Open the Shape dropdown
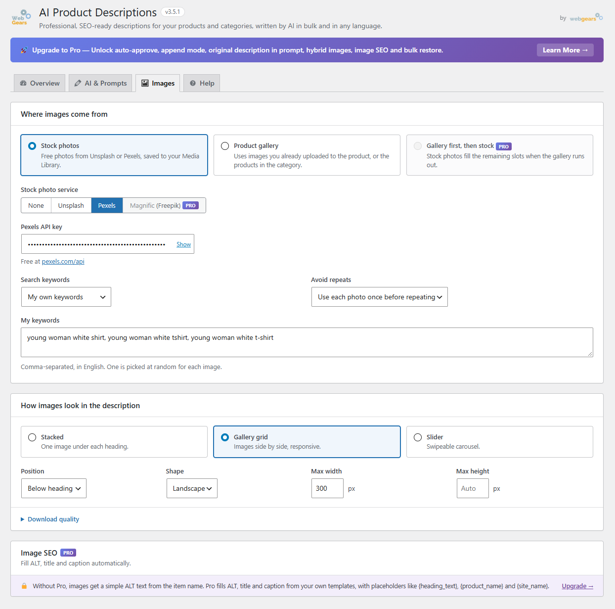Viewport: 615px width, 609px height. 192,488
